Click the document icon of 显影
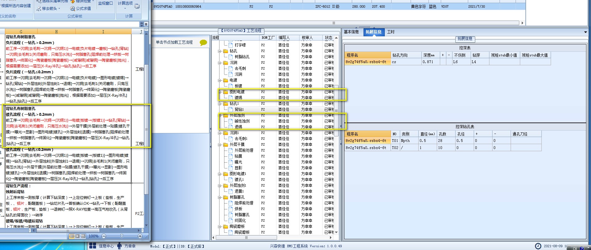The height and width of the screenshot is (250, 591). click(x=231, y=168)
